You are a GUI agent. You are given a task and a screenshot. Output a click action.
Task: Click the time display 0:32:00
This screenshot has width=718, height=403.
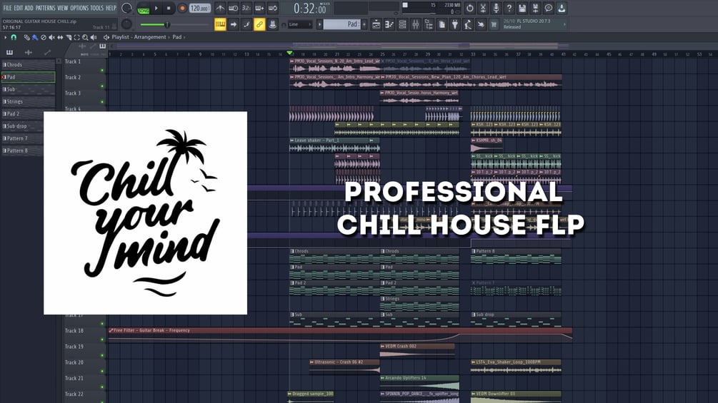click(x=310, y=9)
